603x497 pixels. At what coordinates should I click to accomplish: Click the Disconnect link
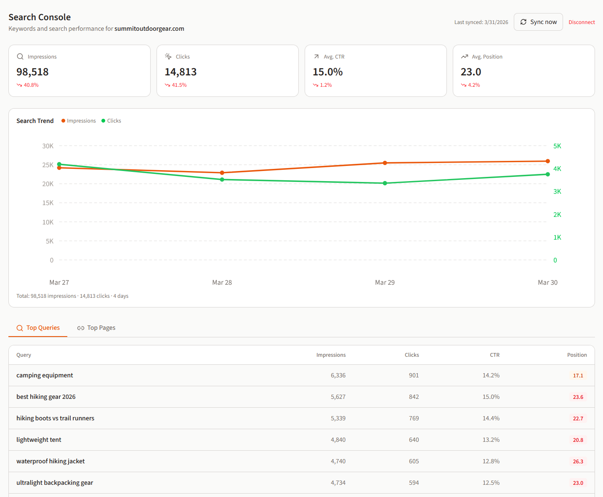tap(582, 22)
